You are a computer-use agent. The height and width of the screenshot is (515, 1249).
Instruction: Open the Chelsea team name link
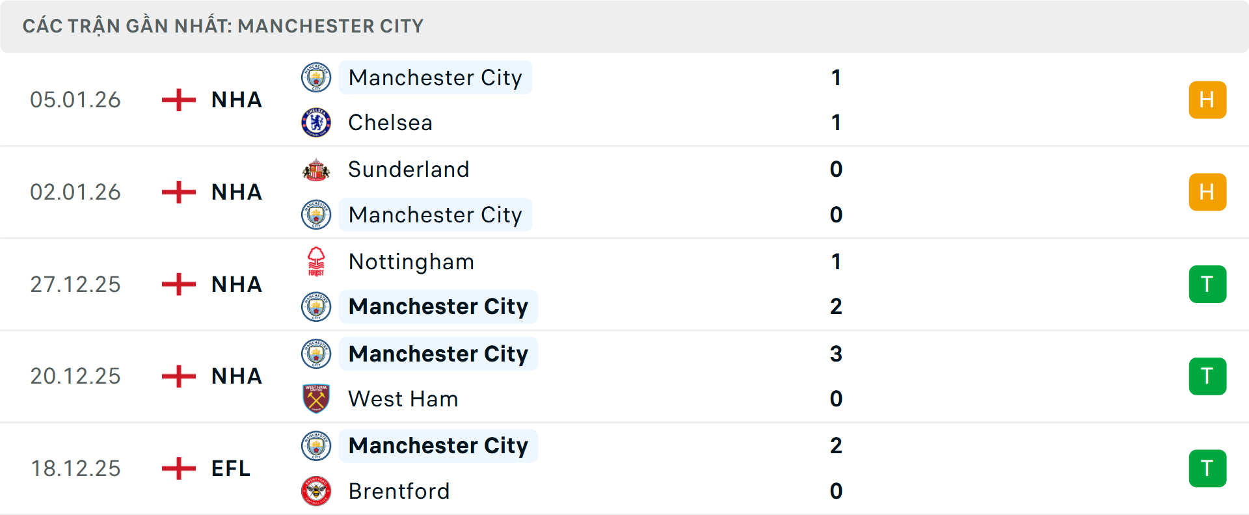389,122
